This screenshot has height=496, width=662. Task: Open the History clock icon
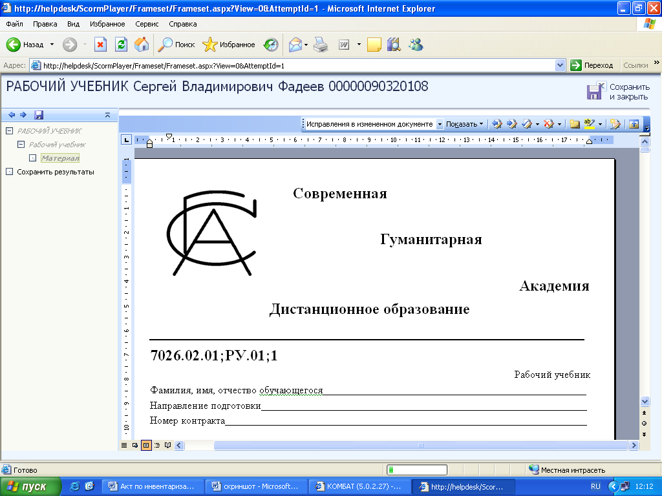coord(271,45)
